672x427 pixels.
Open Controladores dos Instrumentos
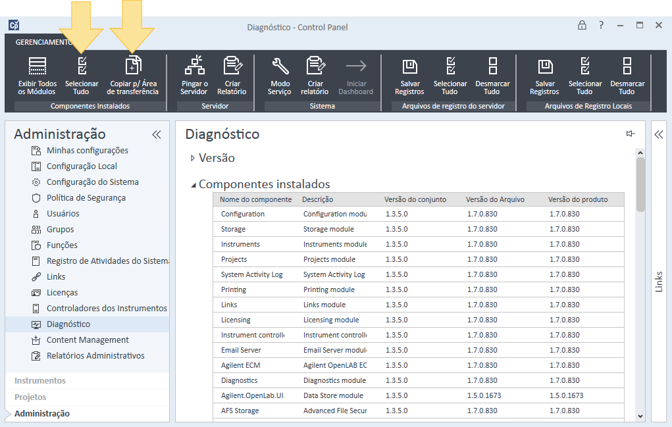click(x=107, y=309)
